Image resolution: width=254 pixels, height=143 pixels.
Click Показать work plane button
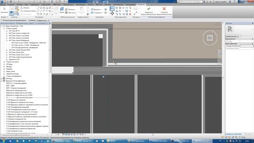(70, 10)
